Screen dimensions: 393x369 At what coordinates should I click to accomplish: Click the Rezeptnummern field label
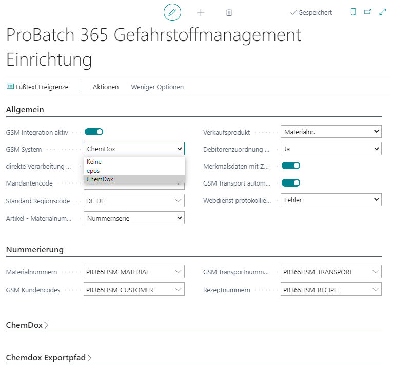(x=227, y=290)
